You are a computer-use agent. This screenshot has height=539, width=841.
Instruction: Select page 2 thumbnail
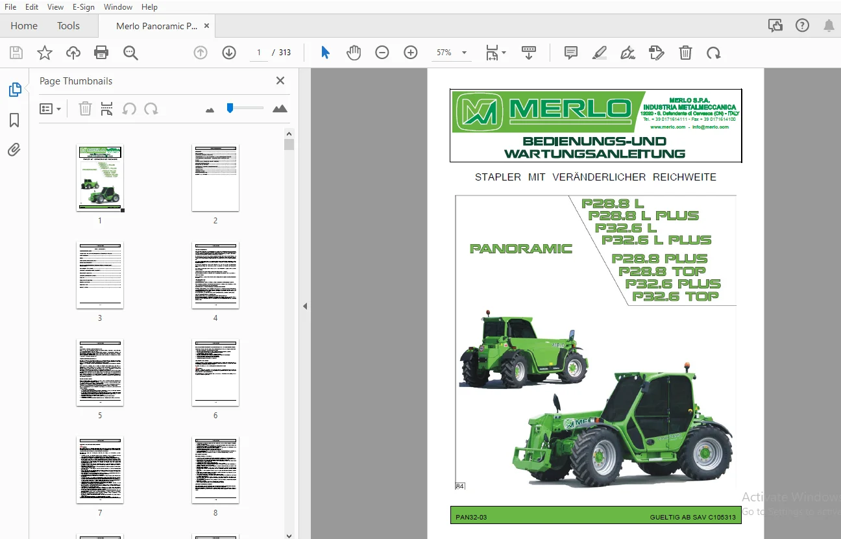(215, 177)
